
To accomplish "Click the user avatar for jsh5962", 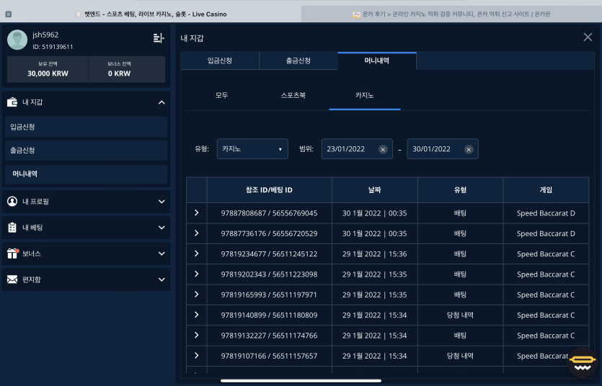I will (17, 40).
